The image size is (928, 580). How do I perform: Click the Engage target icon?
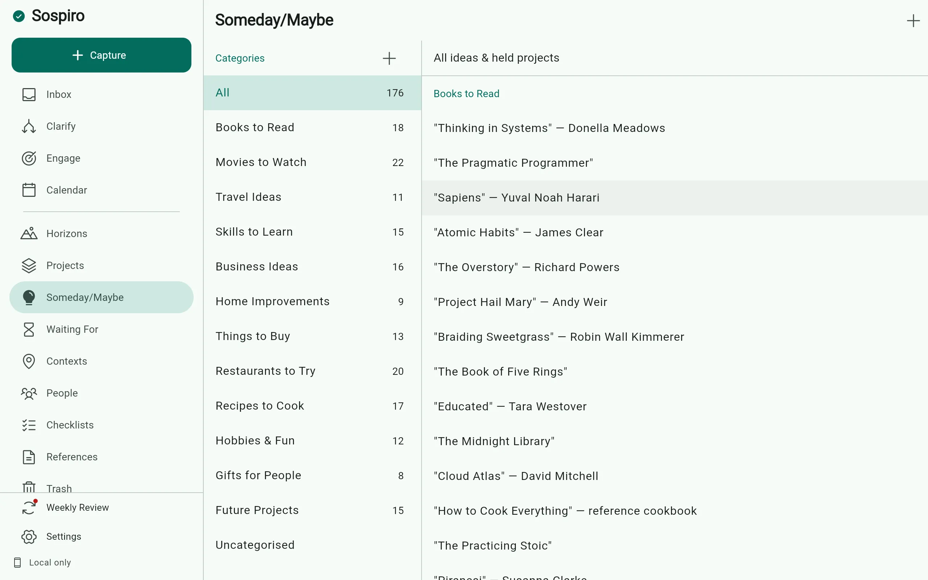(29, 158)
